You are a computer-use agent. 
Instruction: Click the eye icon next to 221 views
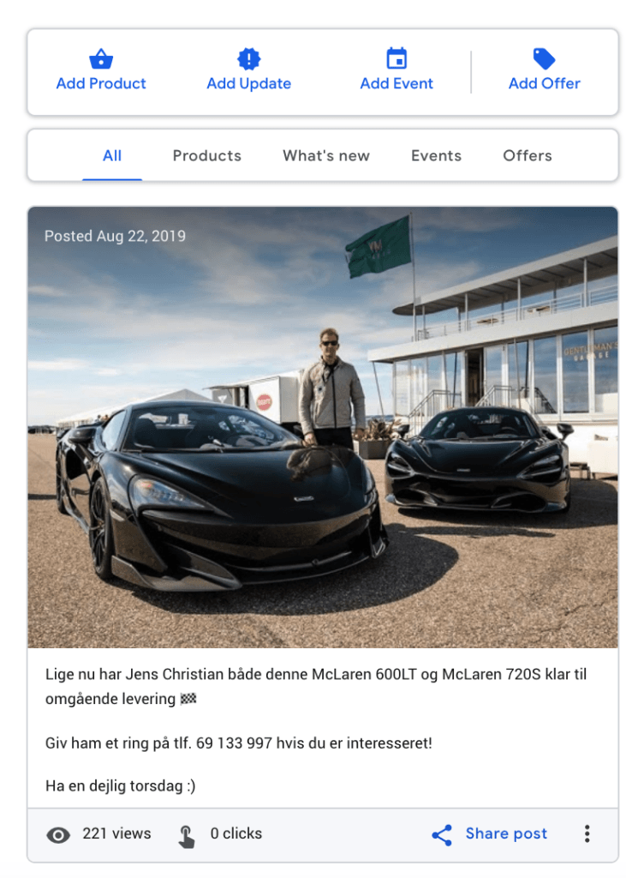pos(58,835)
